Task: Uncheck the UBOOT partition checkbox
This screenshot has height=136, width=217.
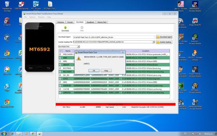Action: tap(60, 65)
